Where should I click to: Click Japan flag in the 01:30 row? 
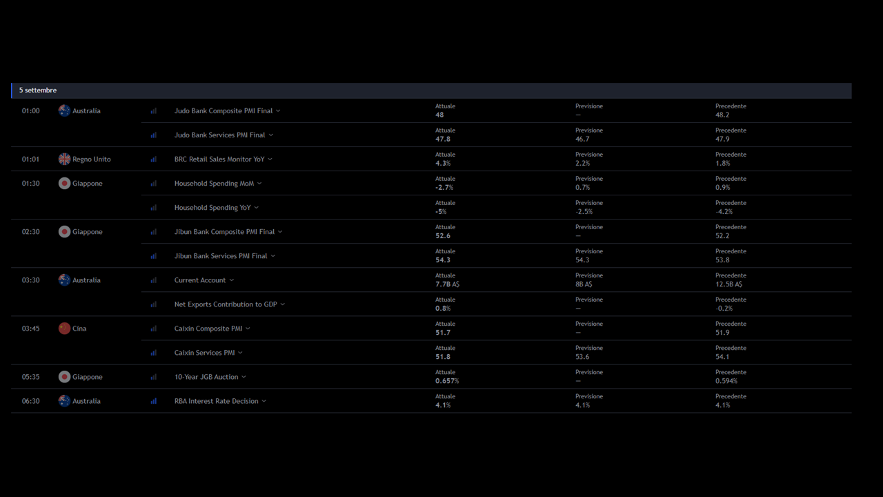pyautogui.click(x=64, y=184)
